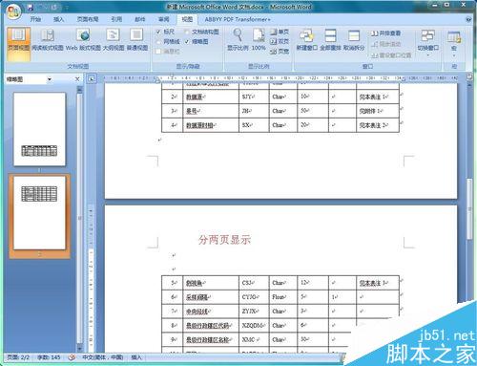Viewport: 477px width, 366px height.
Task: Click table cell 见本表注 3
Action: click(x=378, y=283)
